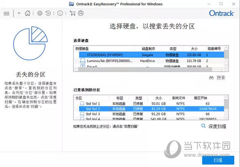Select partition Std Vol 3
240x167 pixels.
coord(151,114)
